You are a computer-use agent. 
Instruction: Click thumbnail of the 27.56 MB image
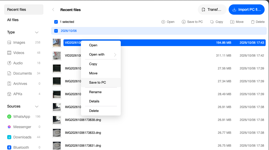pos(57,68)
